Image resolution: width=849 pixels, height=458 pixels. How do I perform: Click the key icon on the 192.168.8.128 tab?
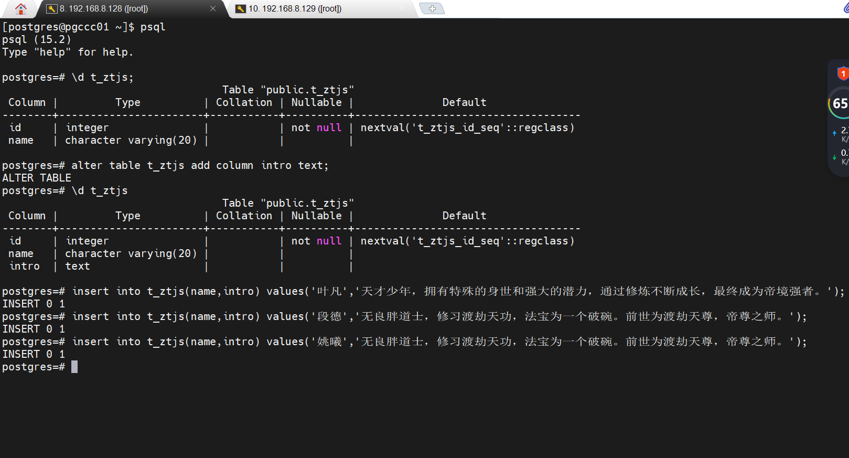coord(51,9)
